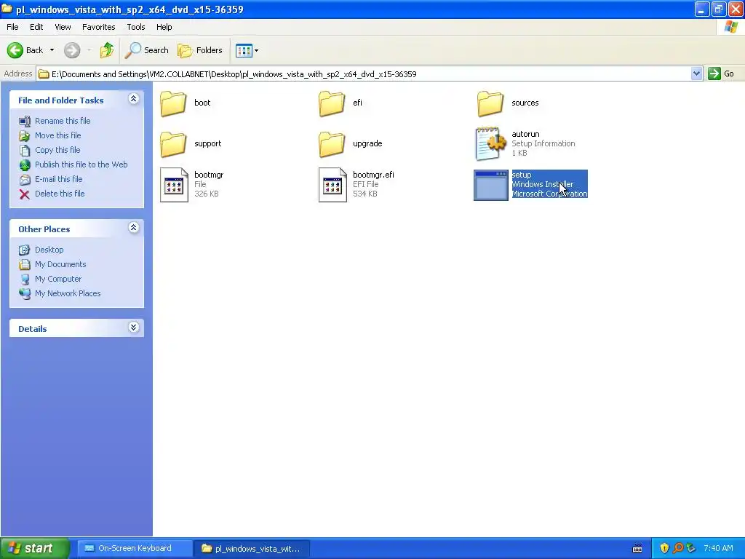This screenshot has width=745, height=559.
Task: Click the My Network Places icon
Action: click(25, 294)
